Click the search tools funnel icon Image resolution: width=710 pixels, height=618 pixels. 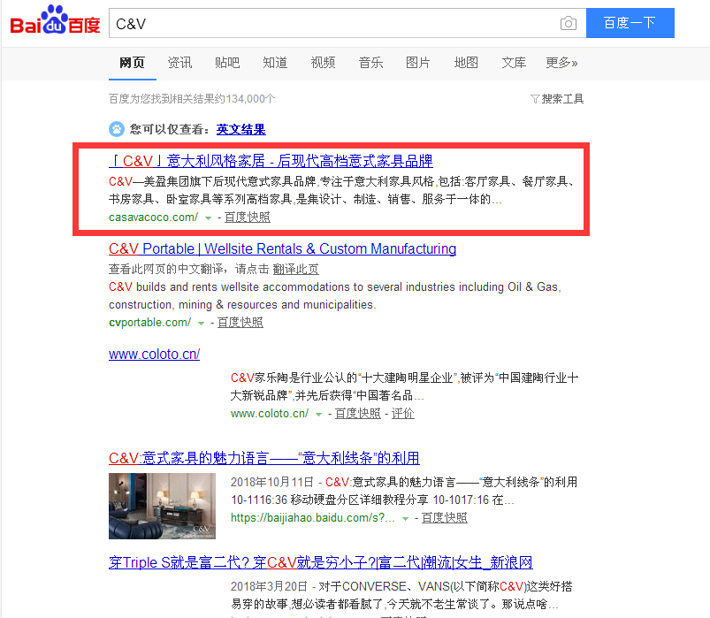[535, 99]
